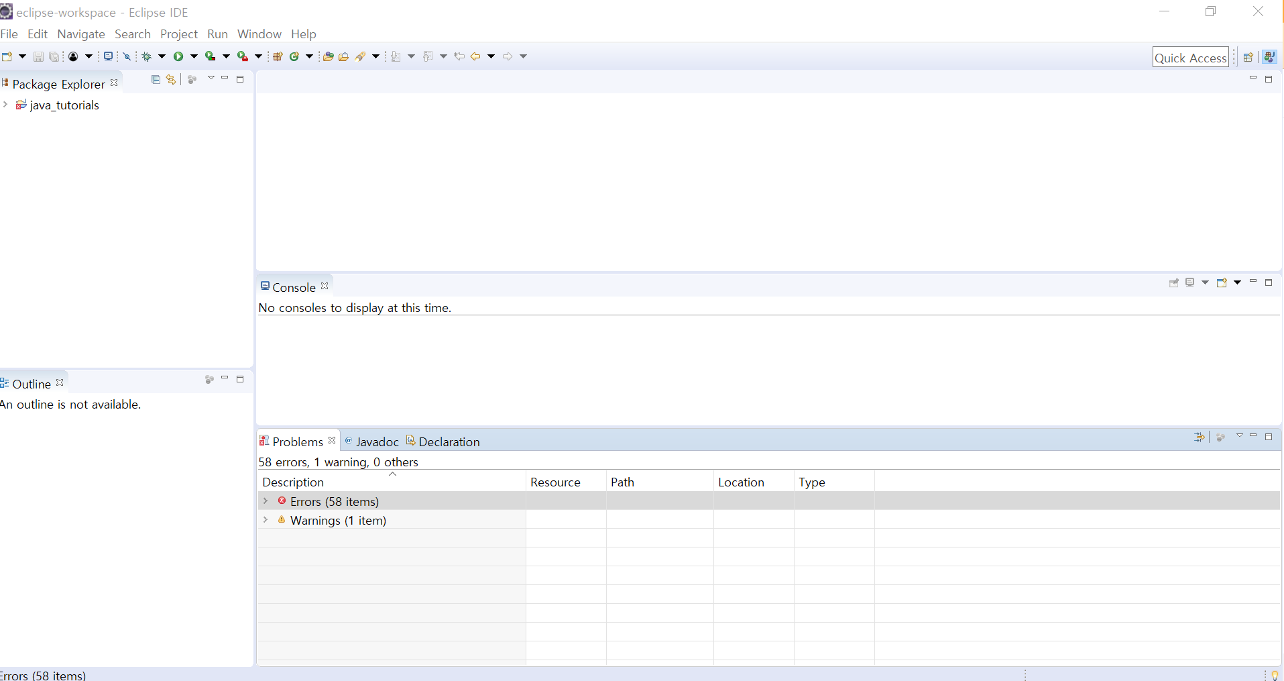Click the Next Annotation icon
This screenshot has width=1284, height=681.
click(x=396, y=57)
